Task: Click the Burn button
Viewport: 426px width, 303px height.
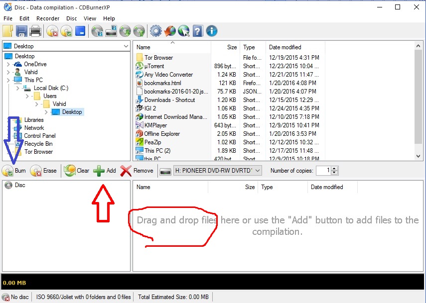Action: click(x=14, y=171)
